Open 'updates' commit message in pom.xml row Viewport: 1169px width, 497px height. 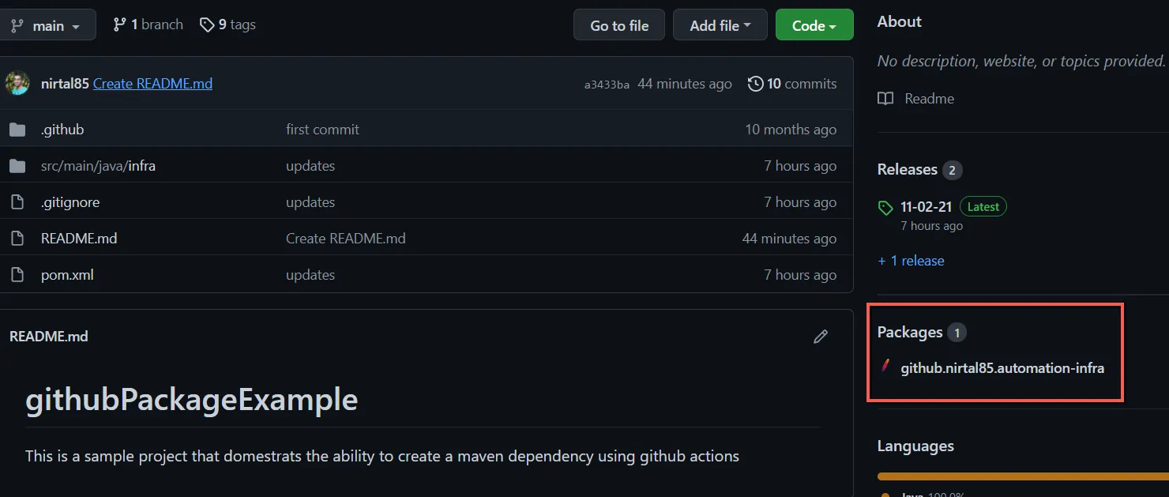(x=310, y=275)
